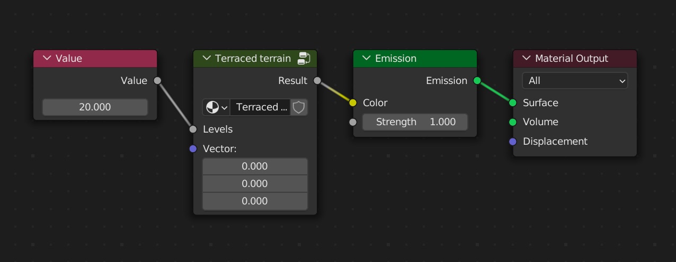Collapse the Value node

click(47, 58)
